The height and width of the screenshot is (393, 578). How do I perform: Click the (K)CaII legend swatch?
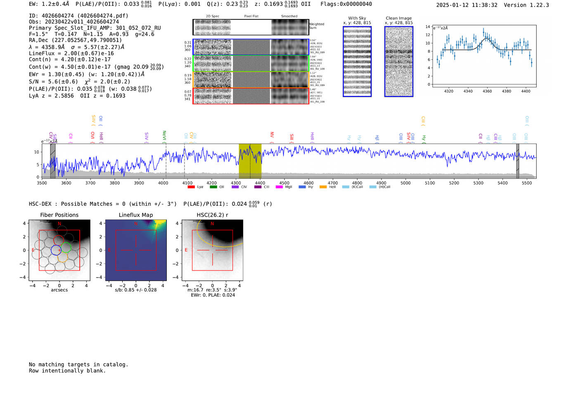346,187
